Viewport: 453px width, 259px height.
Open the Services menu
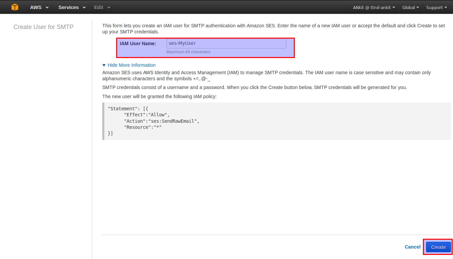click(x=72, y=7)
